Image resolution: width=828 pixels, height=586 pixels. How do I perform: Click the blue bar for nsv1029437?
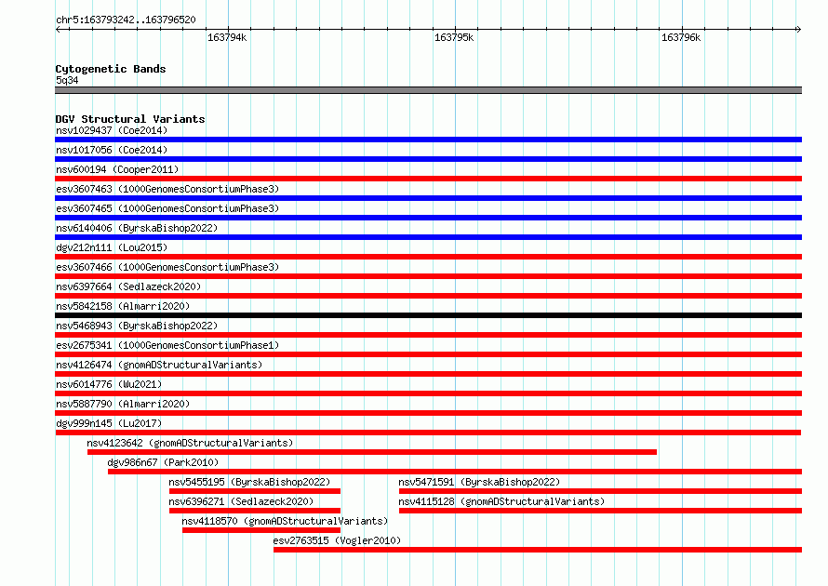428,140
